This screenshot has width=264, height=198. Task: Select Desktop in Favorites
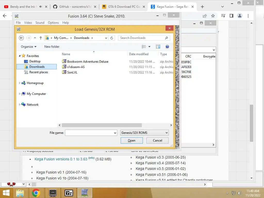tap(35, 61)
